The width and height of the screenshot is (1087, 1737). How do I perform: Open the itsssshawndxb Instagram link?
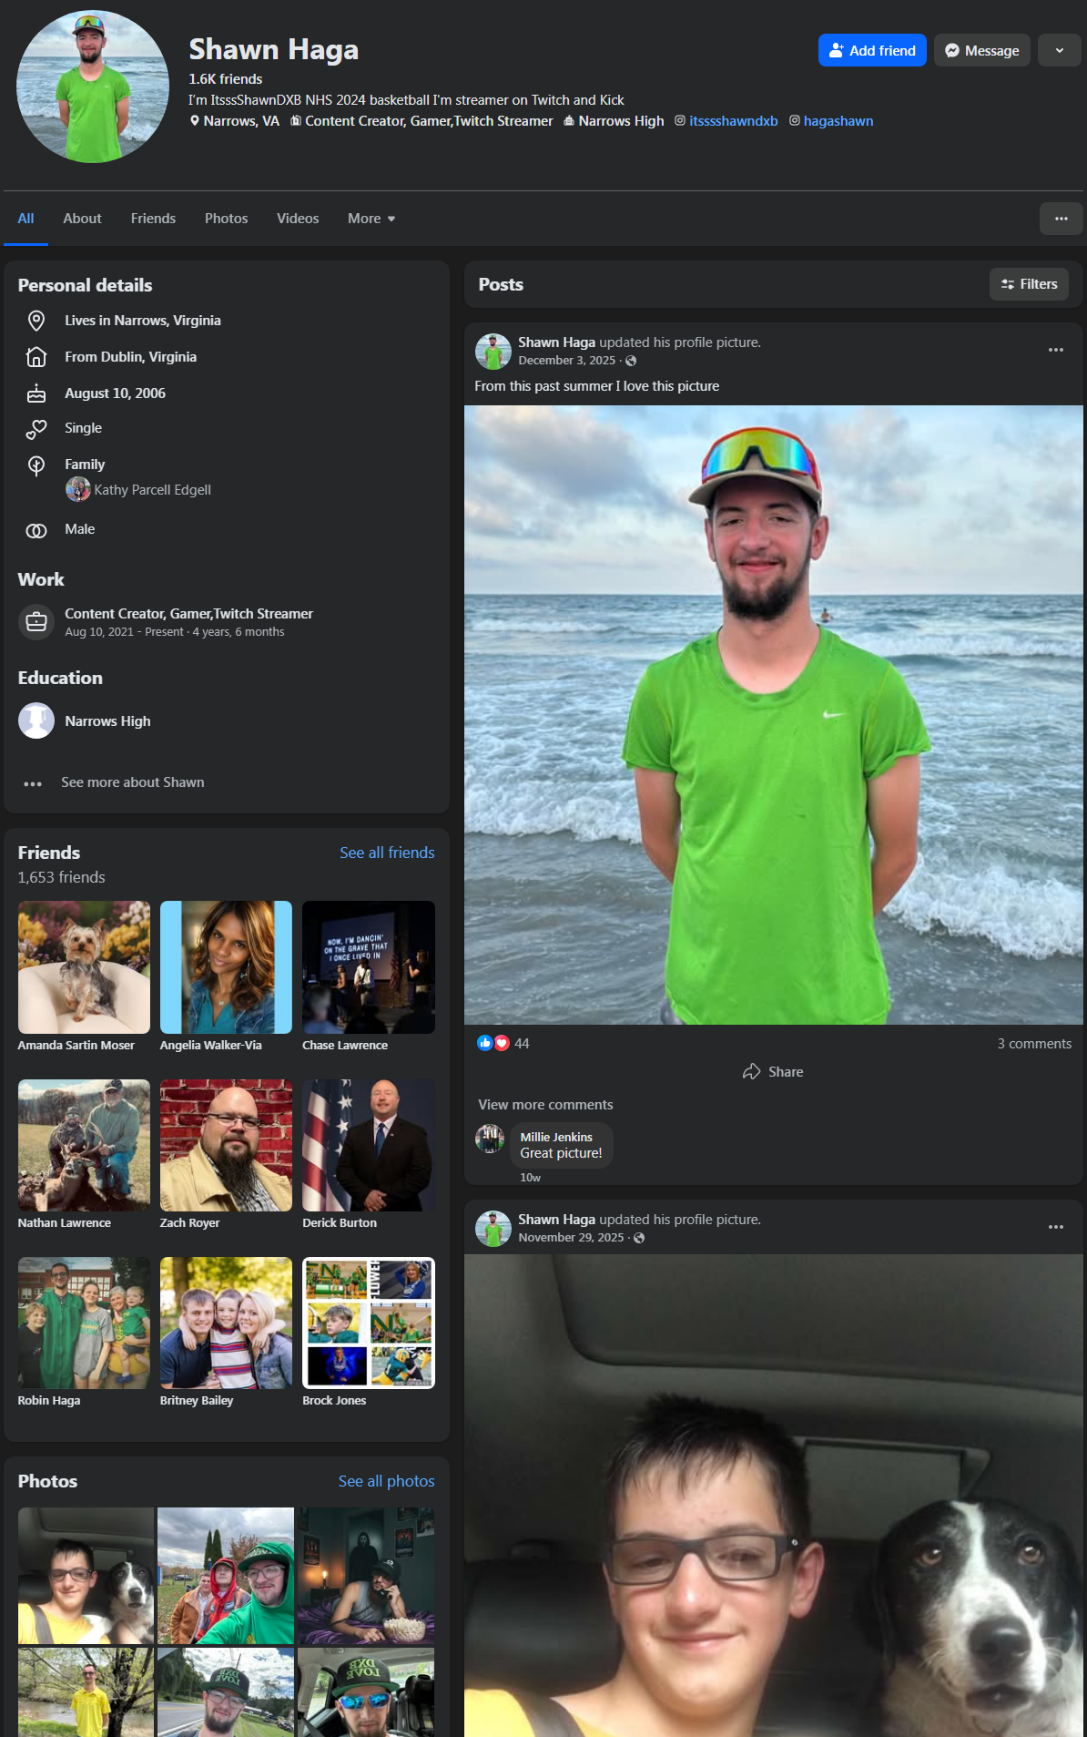733,121
